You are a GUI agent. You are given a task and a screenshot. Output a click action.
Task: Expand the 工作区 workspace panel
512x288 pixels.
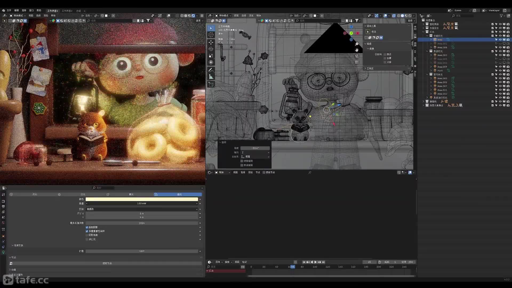point(370,69)
